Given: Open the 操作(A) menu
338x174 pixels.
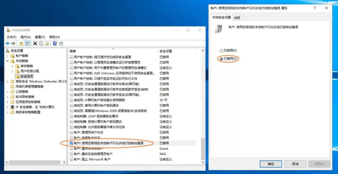Looking at the screenshot, I should coord(26,37).
